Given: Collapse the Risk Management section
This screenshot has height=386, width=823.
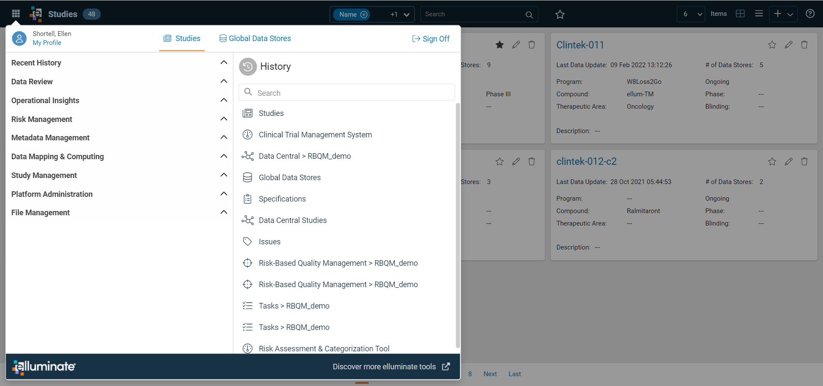Looking at the screenshot, I should 224,119.
